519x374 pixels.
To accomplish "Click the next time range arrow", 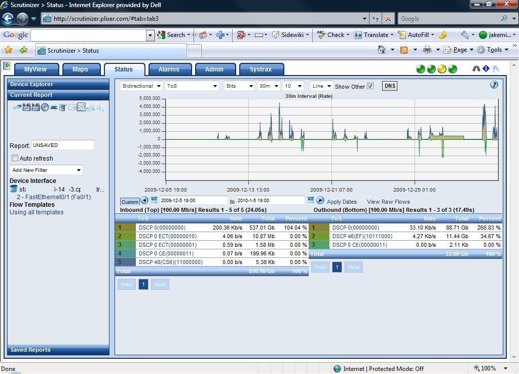I will (320, 200).
